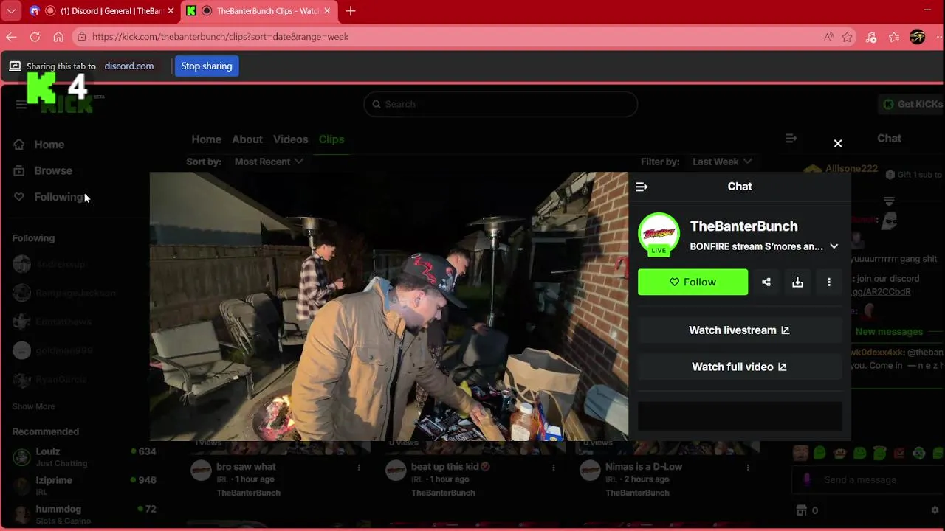The image size is (945, 531).
Task: Open Kick sidebar hamburger menu
Action: click(21, 105)
